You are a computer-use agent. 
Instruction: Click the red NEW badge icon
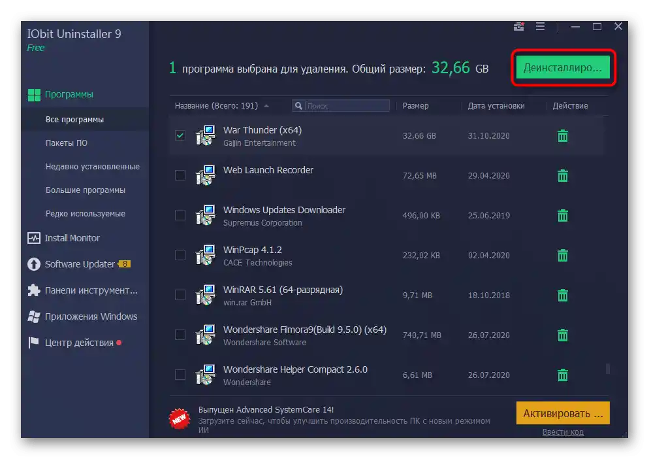click(179, 418)
